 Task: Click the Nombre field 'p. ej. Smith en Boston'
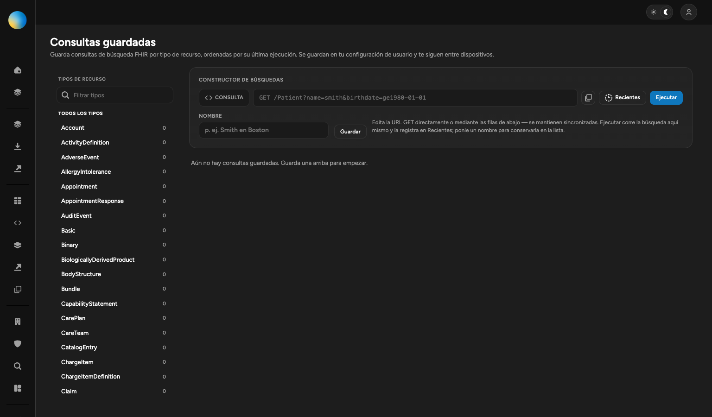pyautogui.click(x=264, y=130)
